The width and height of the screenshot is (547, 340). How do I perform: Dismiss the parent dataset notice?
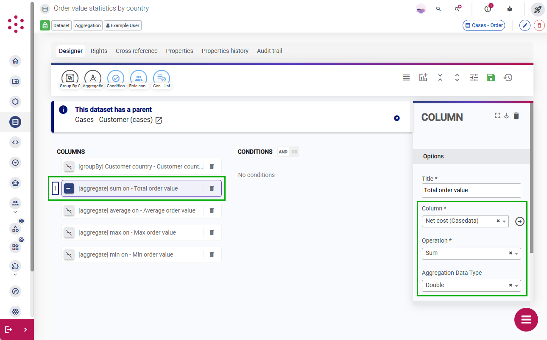[397, 118]
